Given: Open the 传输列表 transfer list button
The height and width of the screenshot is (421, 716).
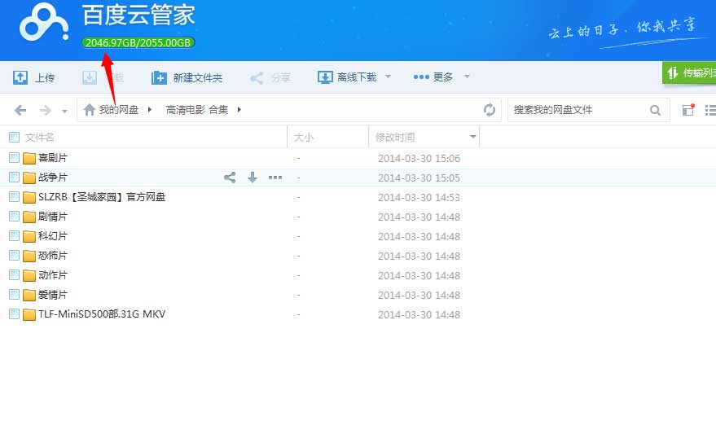Looking at the screenshot, I should pos(689,72).
